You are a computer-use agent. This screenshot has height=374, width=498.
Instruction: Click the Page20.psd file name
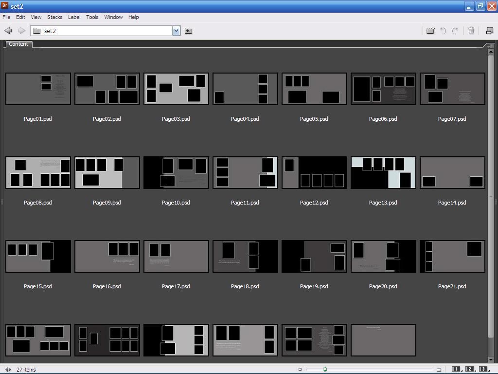point(383,286)
